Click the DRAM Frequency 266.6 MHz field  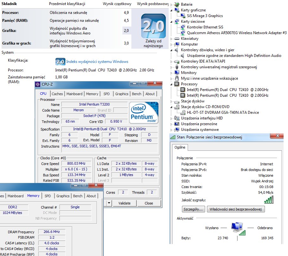click(52, 232)
